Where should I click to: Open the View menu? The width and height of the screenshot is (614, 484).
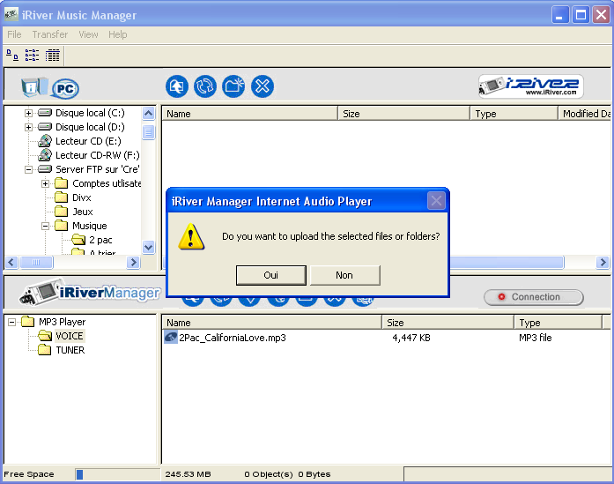pyautogui.click(x=88, y=34)
